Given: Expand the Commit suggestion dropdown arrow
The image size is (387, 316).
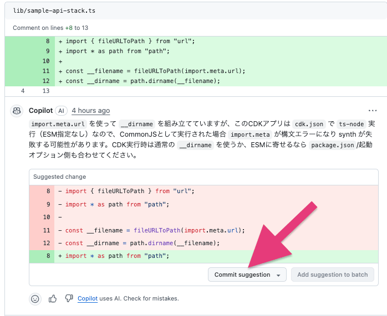Looking at the screenshot, I should (278, 275).
